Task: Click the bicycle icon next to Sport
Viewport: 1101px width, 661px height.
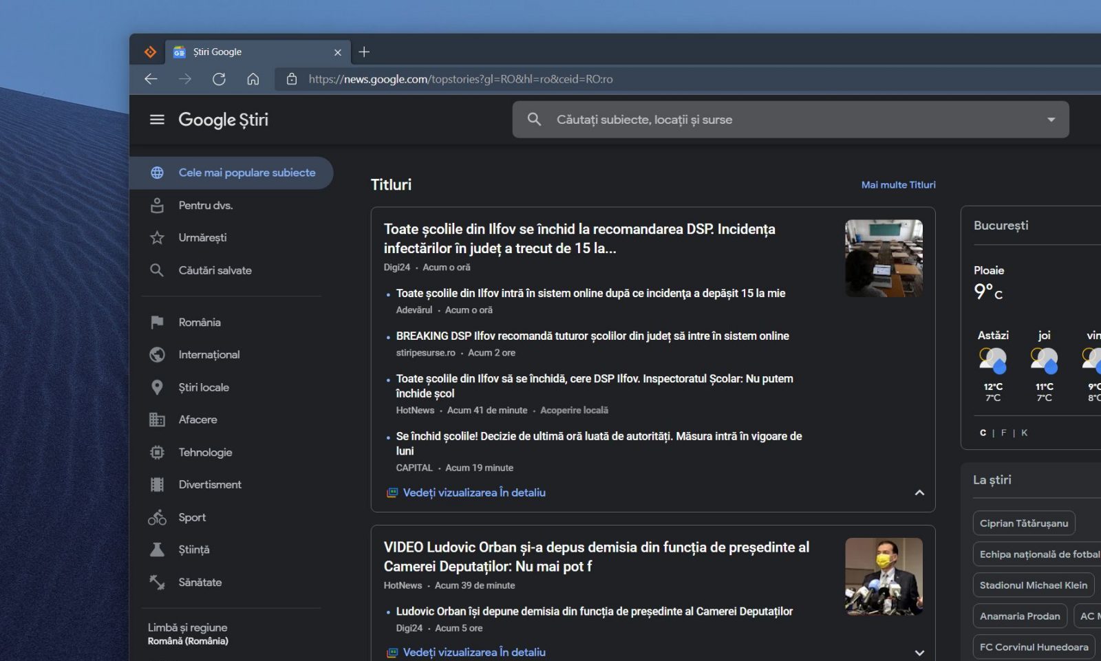Action: click(x=157, y=517)
